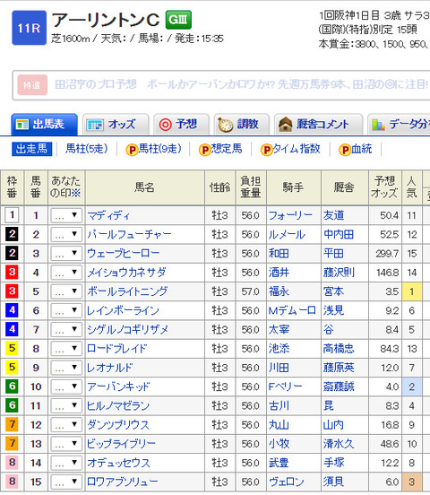430x495 pixels.
Task: Click the green GIII grade icon
Action: (178, 20)
